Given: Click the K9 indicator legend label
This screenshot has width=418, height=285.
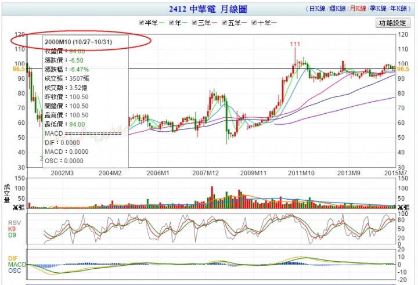Looking at the screenshot, I should [12, 229].
